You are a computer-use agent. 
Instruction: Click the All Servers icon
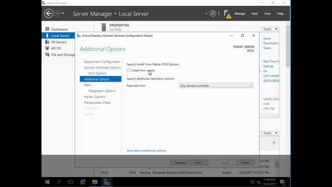(47, 42)
